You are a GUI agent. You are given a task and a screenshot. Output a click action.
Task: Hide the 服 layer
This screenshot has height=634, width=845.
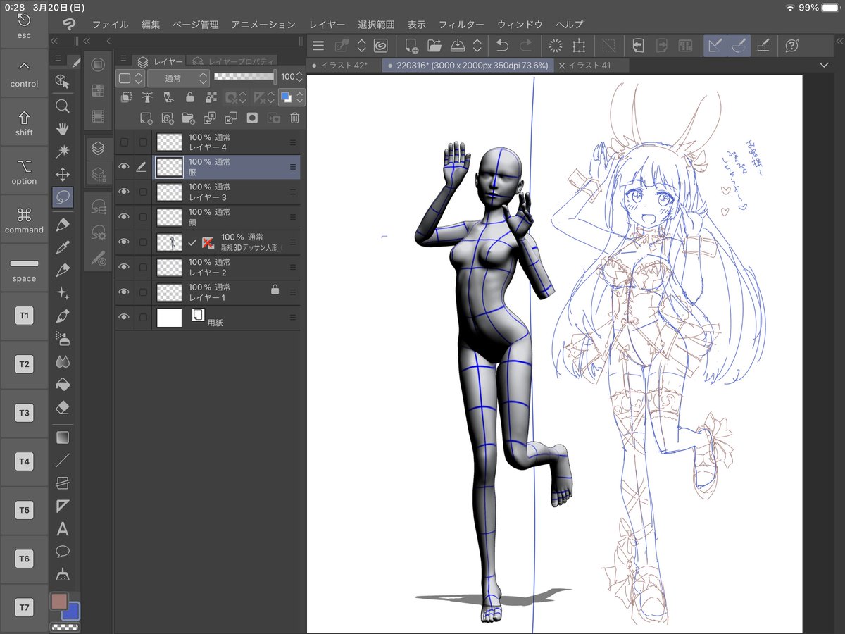(x=124, y=167)
